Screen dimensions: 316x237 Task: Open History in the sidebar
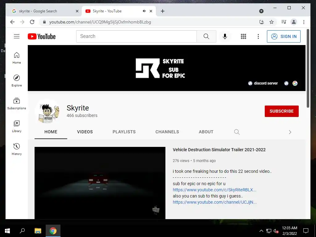(x=17, y=149)
